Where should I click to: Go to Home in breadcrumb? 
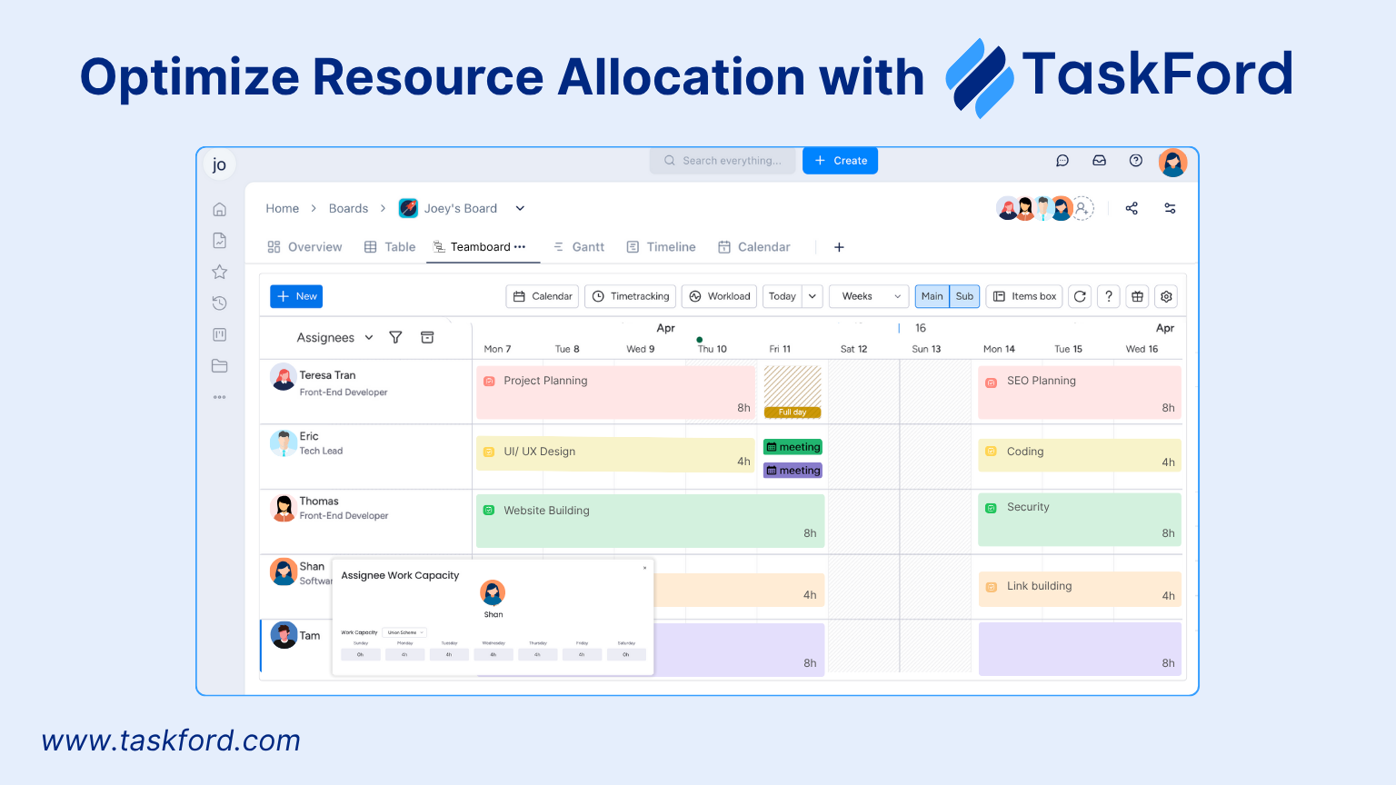click(x=283, y=208)
